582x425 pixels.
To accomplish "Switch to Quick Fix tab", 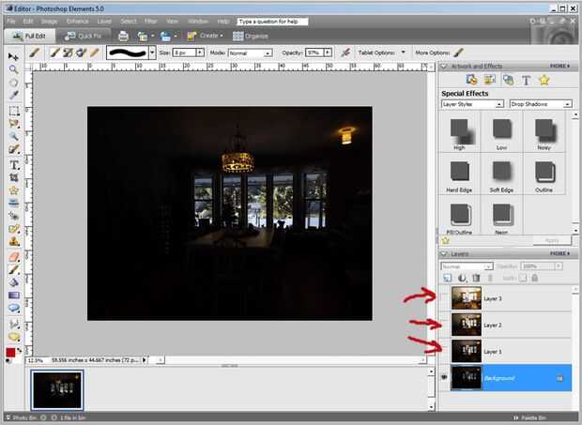I will pos(84,36).
